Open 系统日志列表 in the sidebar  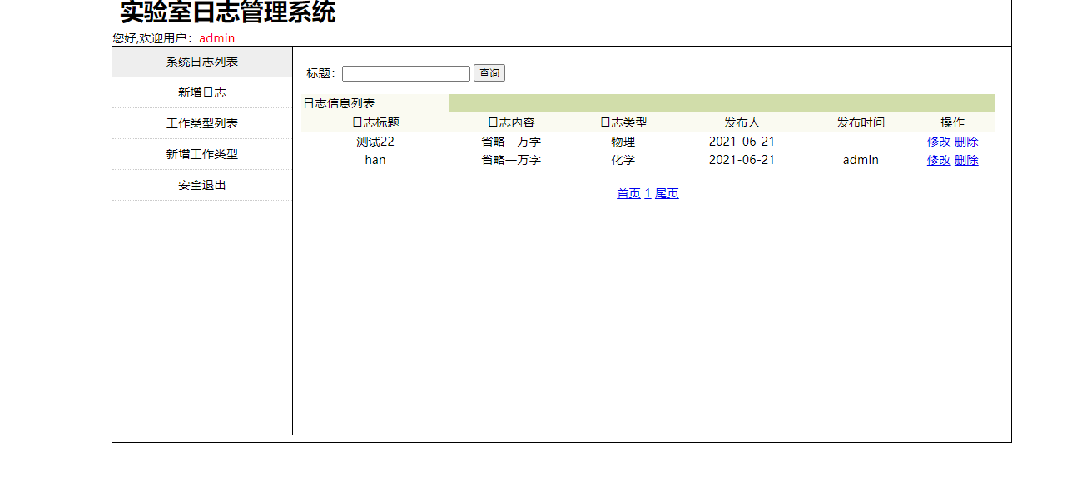tap(202, 62)
